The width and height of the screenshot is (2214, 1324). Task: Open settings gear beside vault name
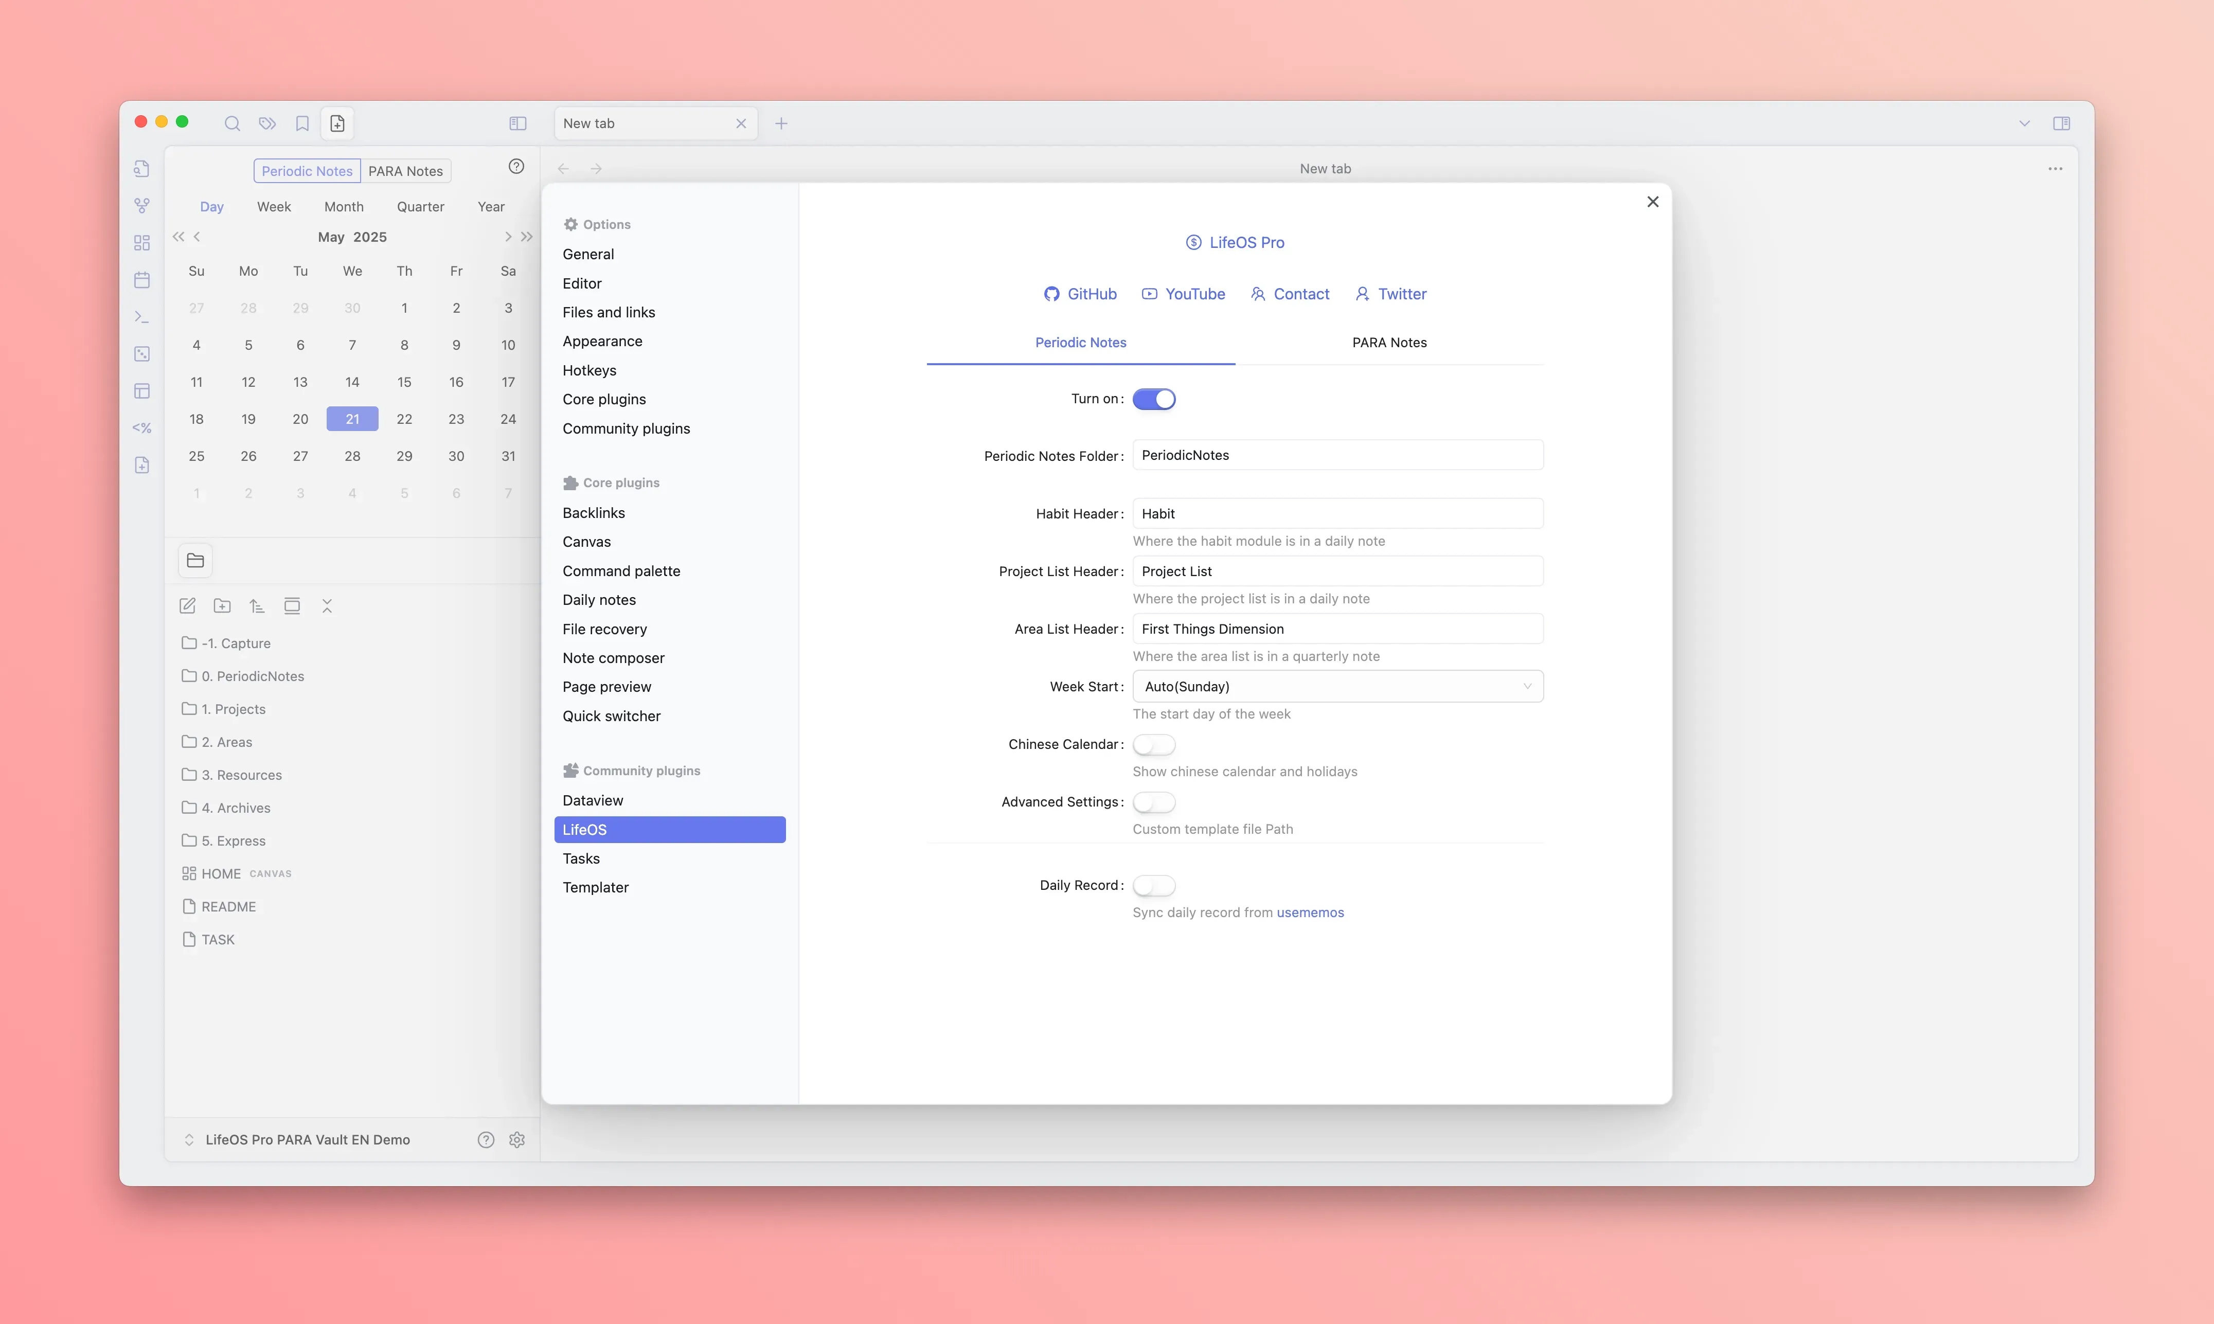[516, 1139]
